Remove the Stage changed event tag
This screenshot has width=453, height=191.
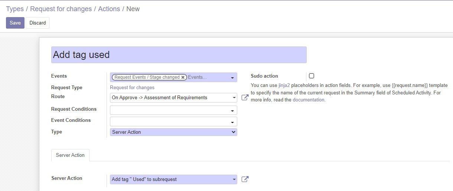pos(183,77)
